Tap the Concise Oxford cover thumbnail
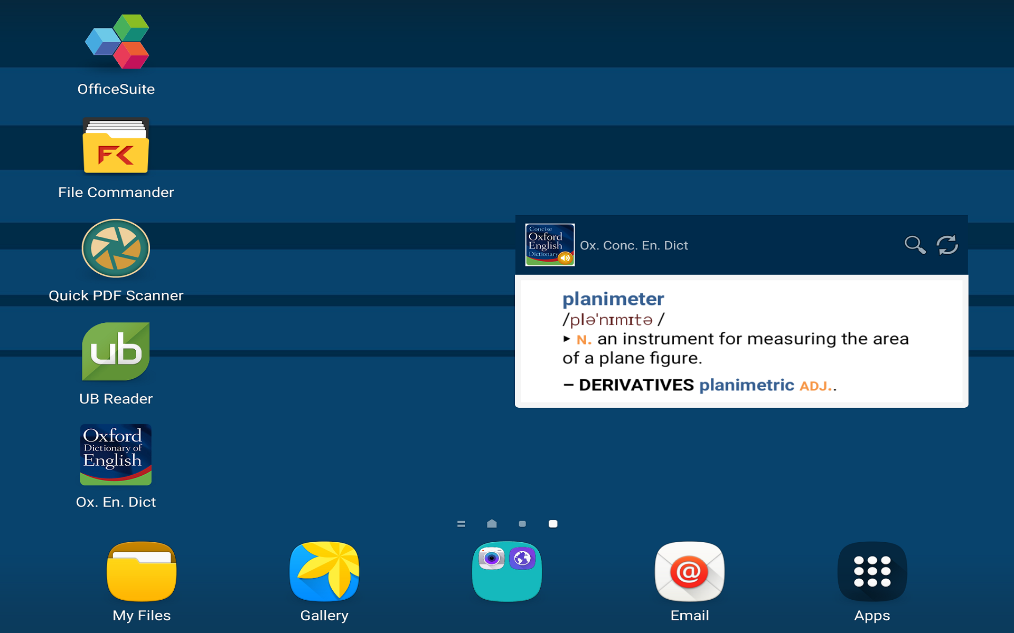The image size is (1014, 633). click(549, 245)
